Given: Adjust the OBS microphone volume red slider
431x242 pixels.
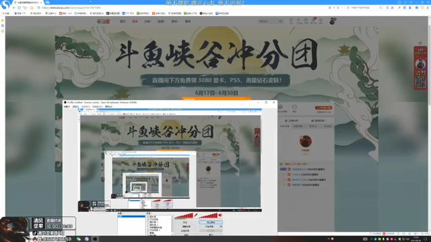Looking at the screenshot, I should coord(184,216).
